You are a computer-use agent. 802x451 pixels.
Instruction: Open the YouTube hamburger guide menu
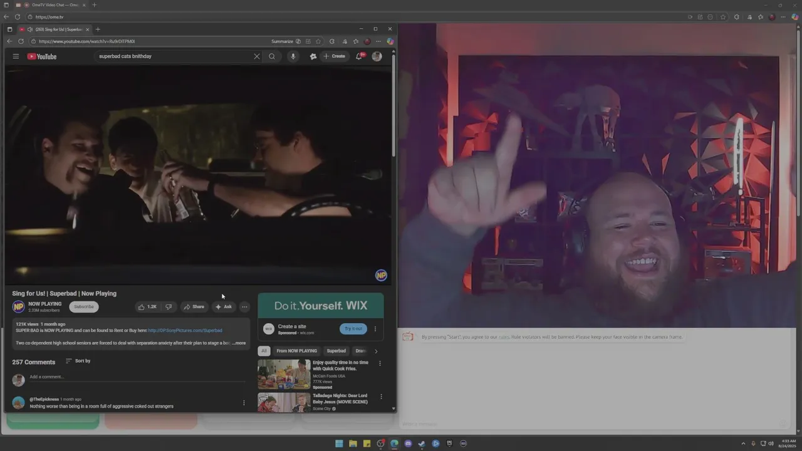16,56
